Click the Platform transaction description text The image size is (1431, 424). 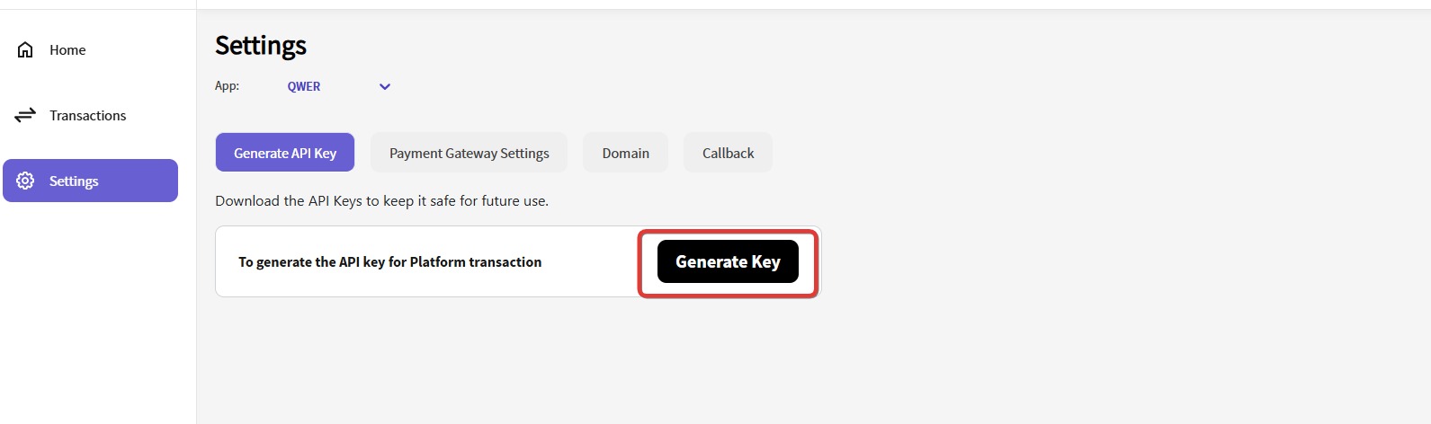(389, 262)
